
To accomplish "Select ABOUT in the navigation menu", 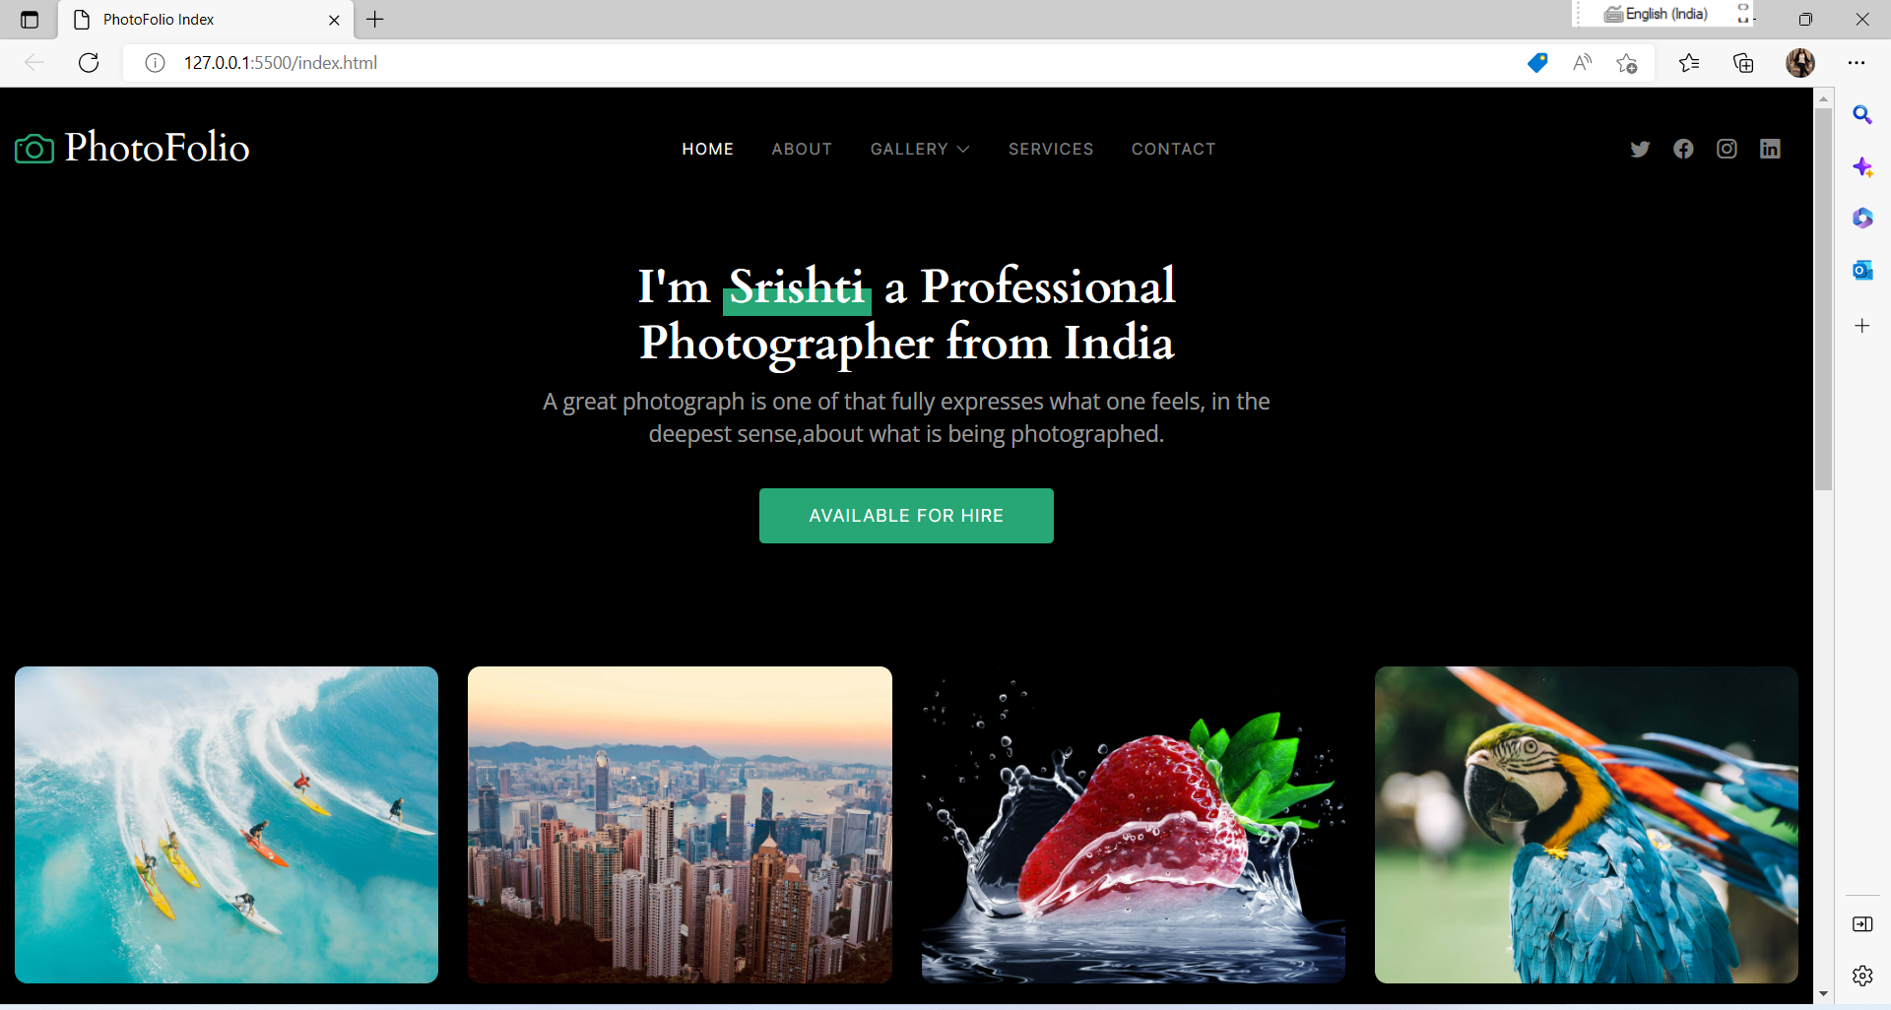I will pos(803,149).
